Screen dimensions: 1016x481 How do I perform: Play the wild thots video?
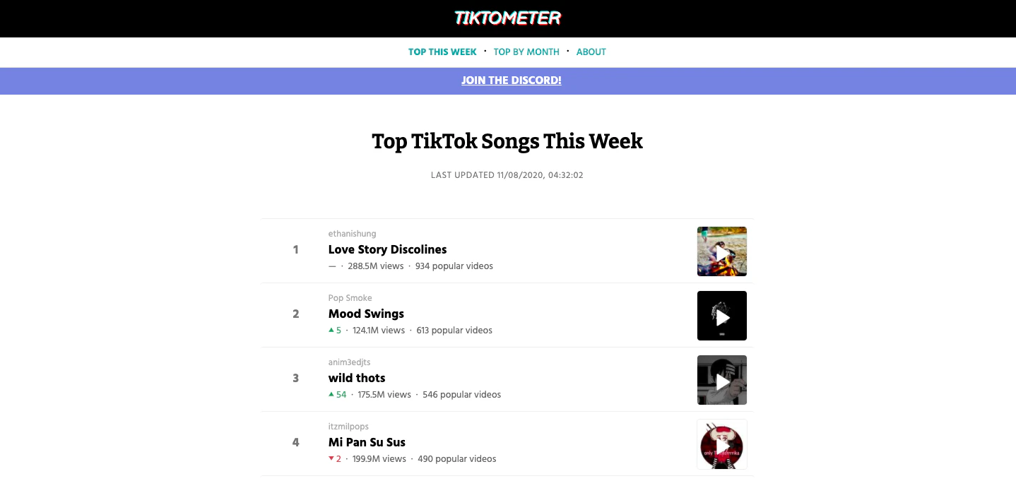721,379
